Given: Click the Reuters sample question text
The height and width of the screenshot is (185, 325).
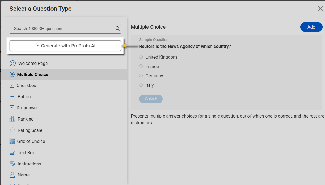Looking at the screenshot, I should click(185, 46).
